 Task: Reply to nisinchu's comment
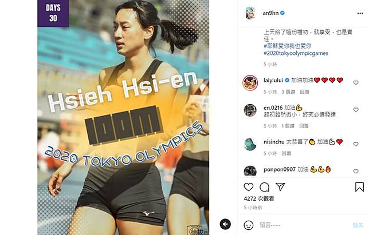point(286,153)
